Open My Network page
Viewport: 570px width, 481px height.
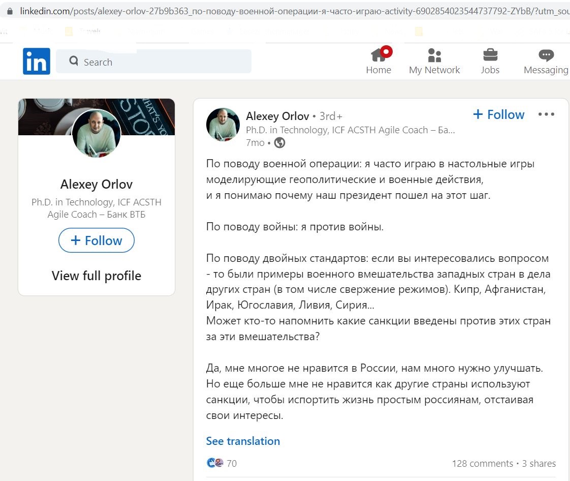434,61
